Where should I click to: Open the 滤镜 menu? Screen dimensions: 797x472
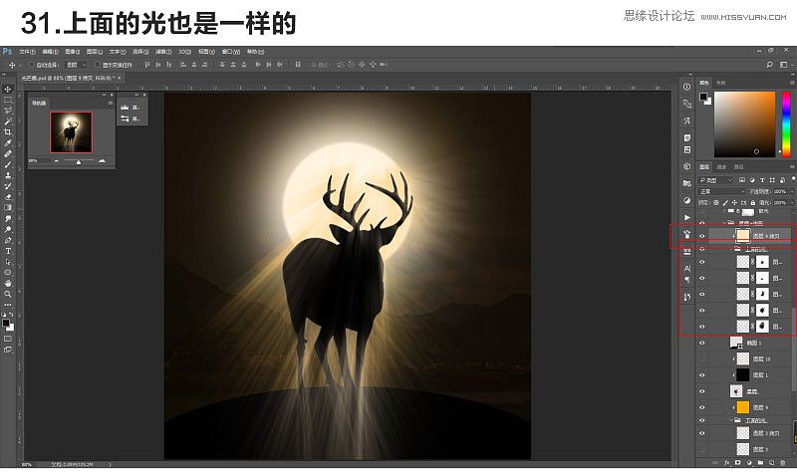[163, 52]
